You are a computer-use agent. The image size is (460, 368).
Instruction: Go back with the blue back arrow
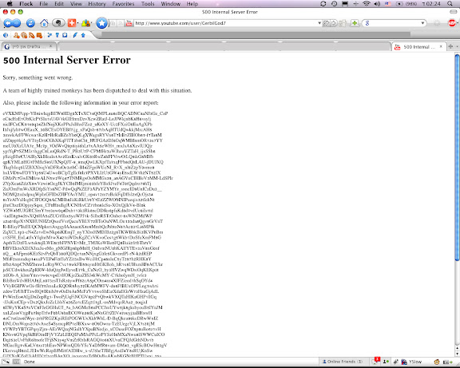click(9, 23)
